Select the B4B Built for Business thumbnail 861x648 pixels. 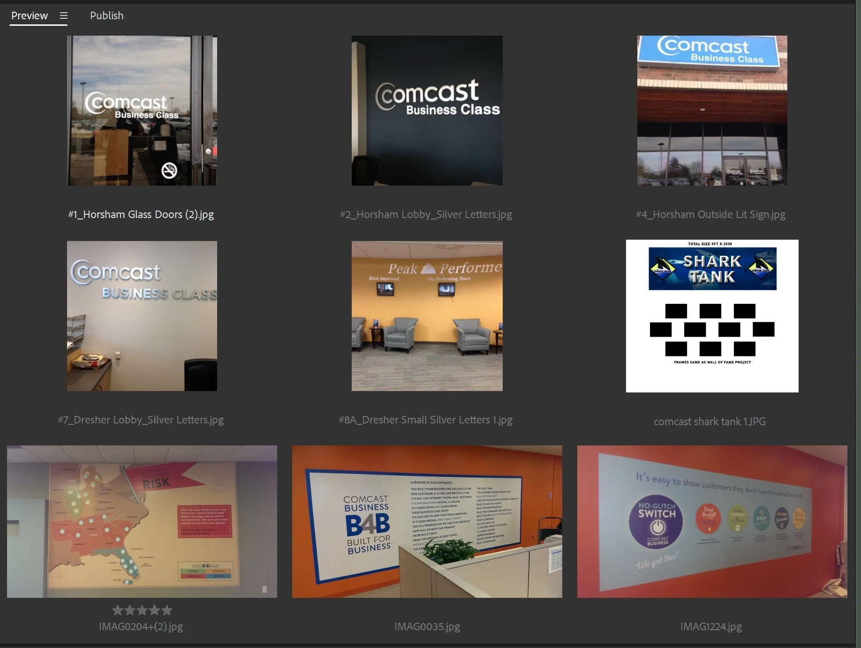pyautogui.click(x=427, y=521)
